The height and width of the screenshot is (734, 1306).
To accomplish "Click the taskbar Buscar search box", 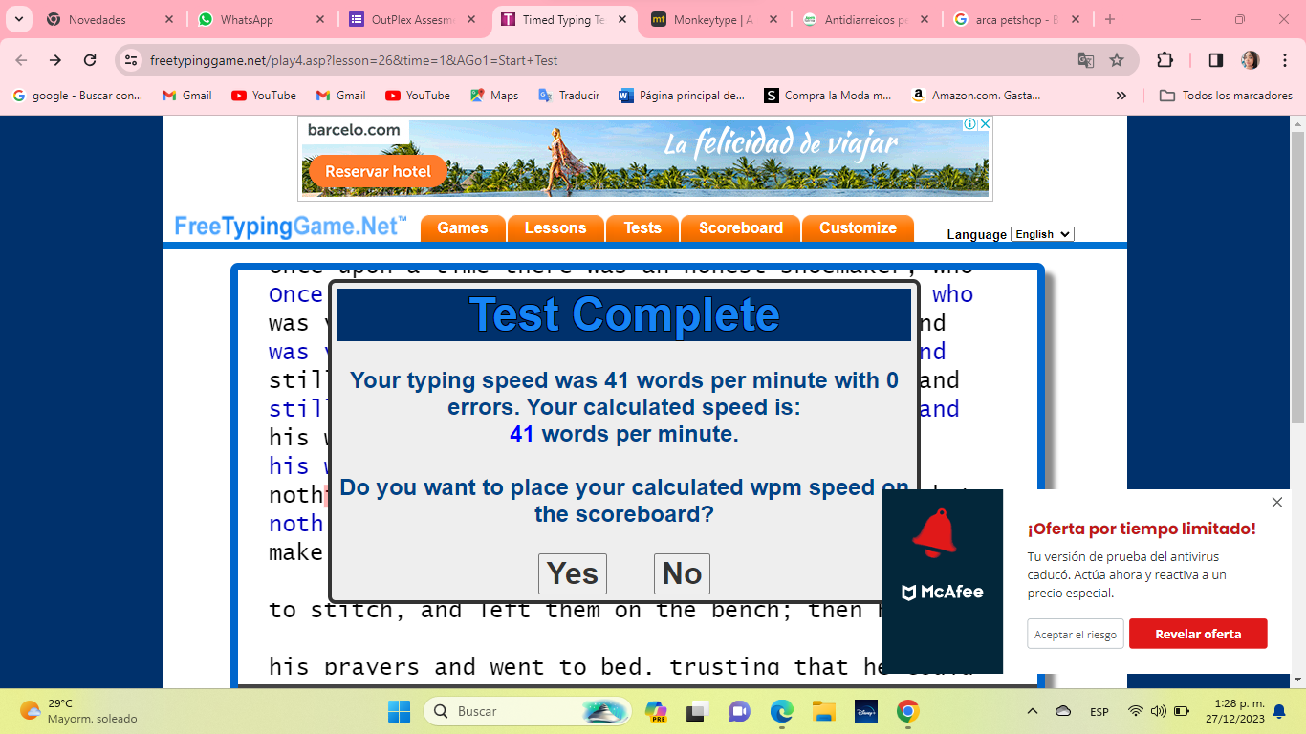I will [x=528, y=711].
